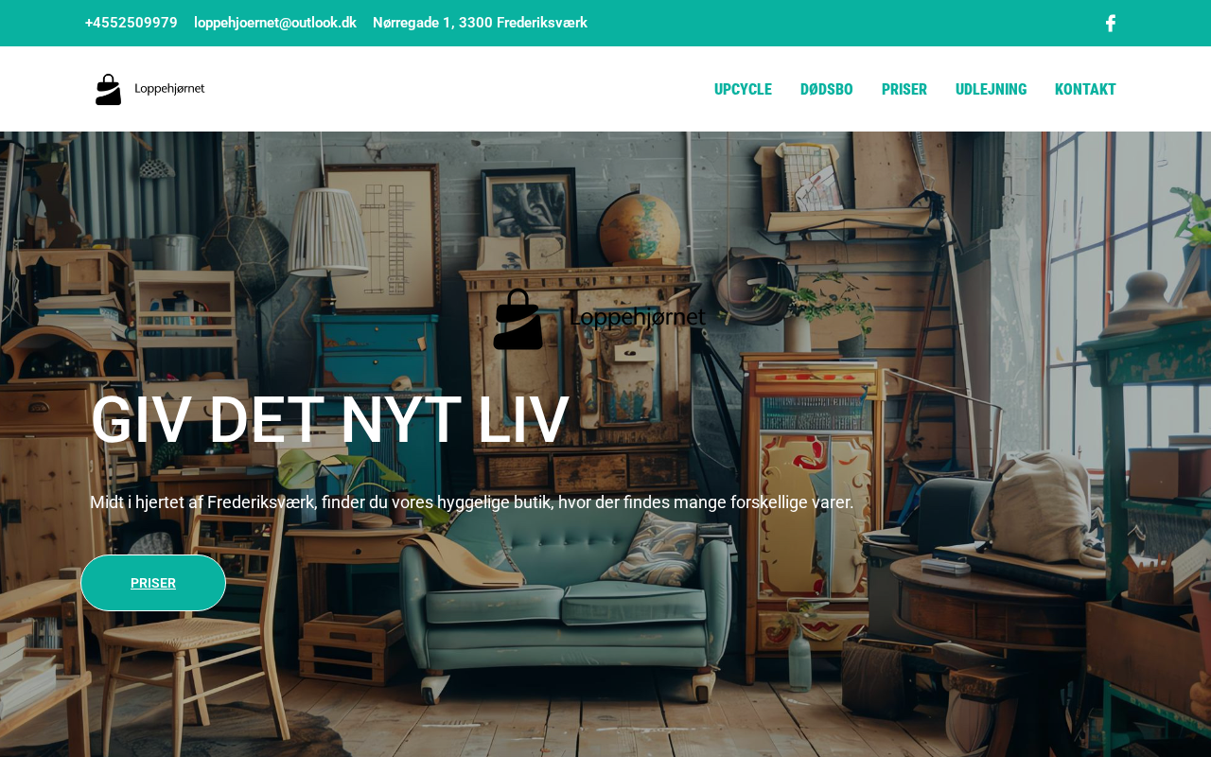Click the teal PRISER button in hero
The image size is (1211, 757).
[x=153, y=583]
